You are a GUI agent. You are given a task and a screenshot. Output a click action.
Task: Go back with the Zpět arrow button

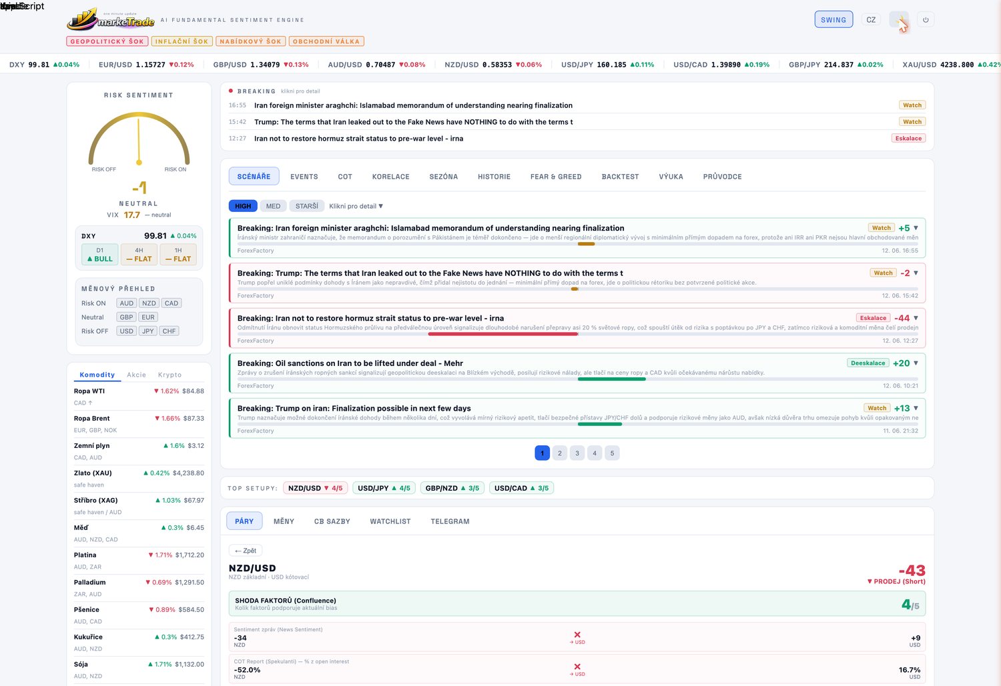(x=246, y=551)
